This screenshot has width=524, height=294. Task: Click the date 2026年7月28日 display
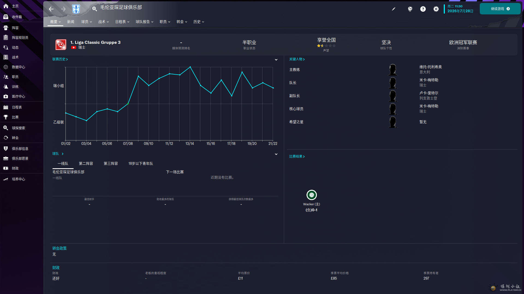[460, 11]
